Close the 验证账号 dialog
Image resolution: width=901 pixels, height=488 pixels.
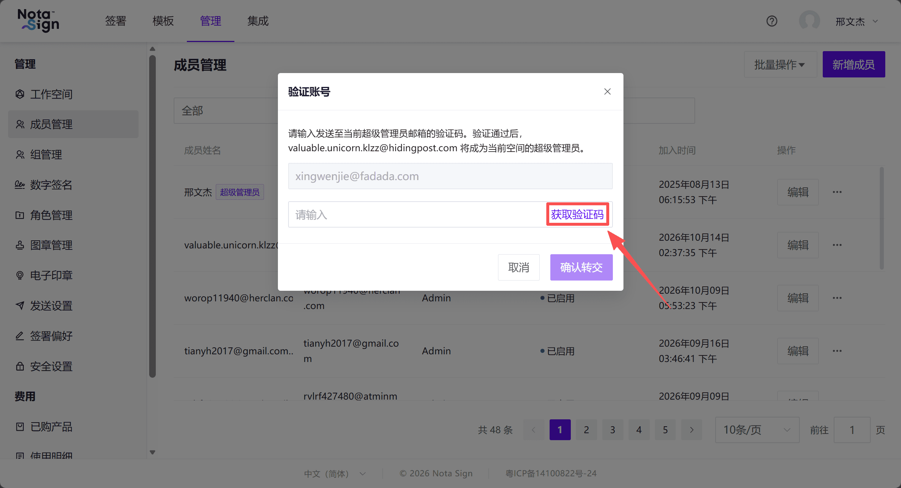coord(607,91)
